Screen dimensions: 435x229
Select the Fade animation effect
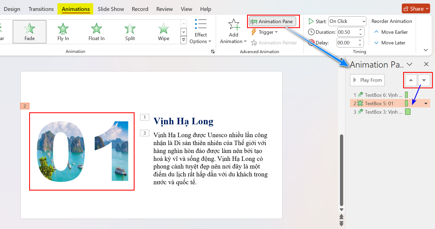tap(29, 32)
